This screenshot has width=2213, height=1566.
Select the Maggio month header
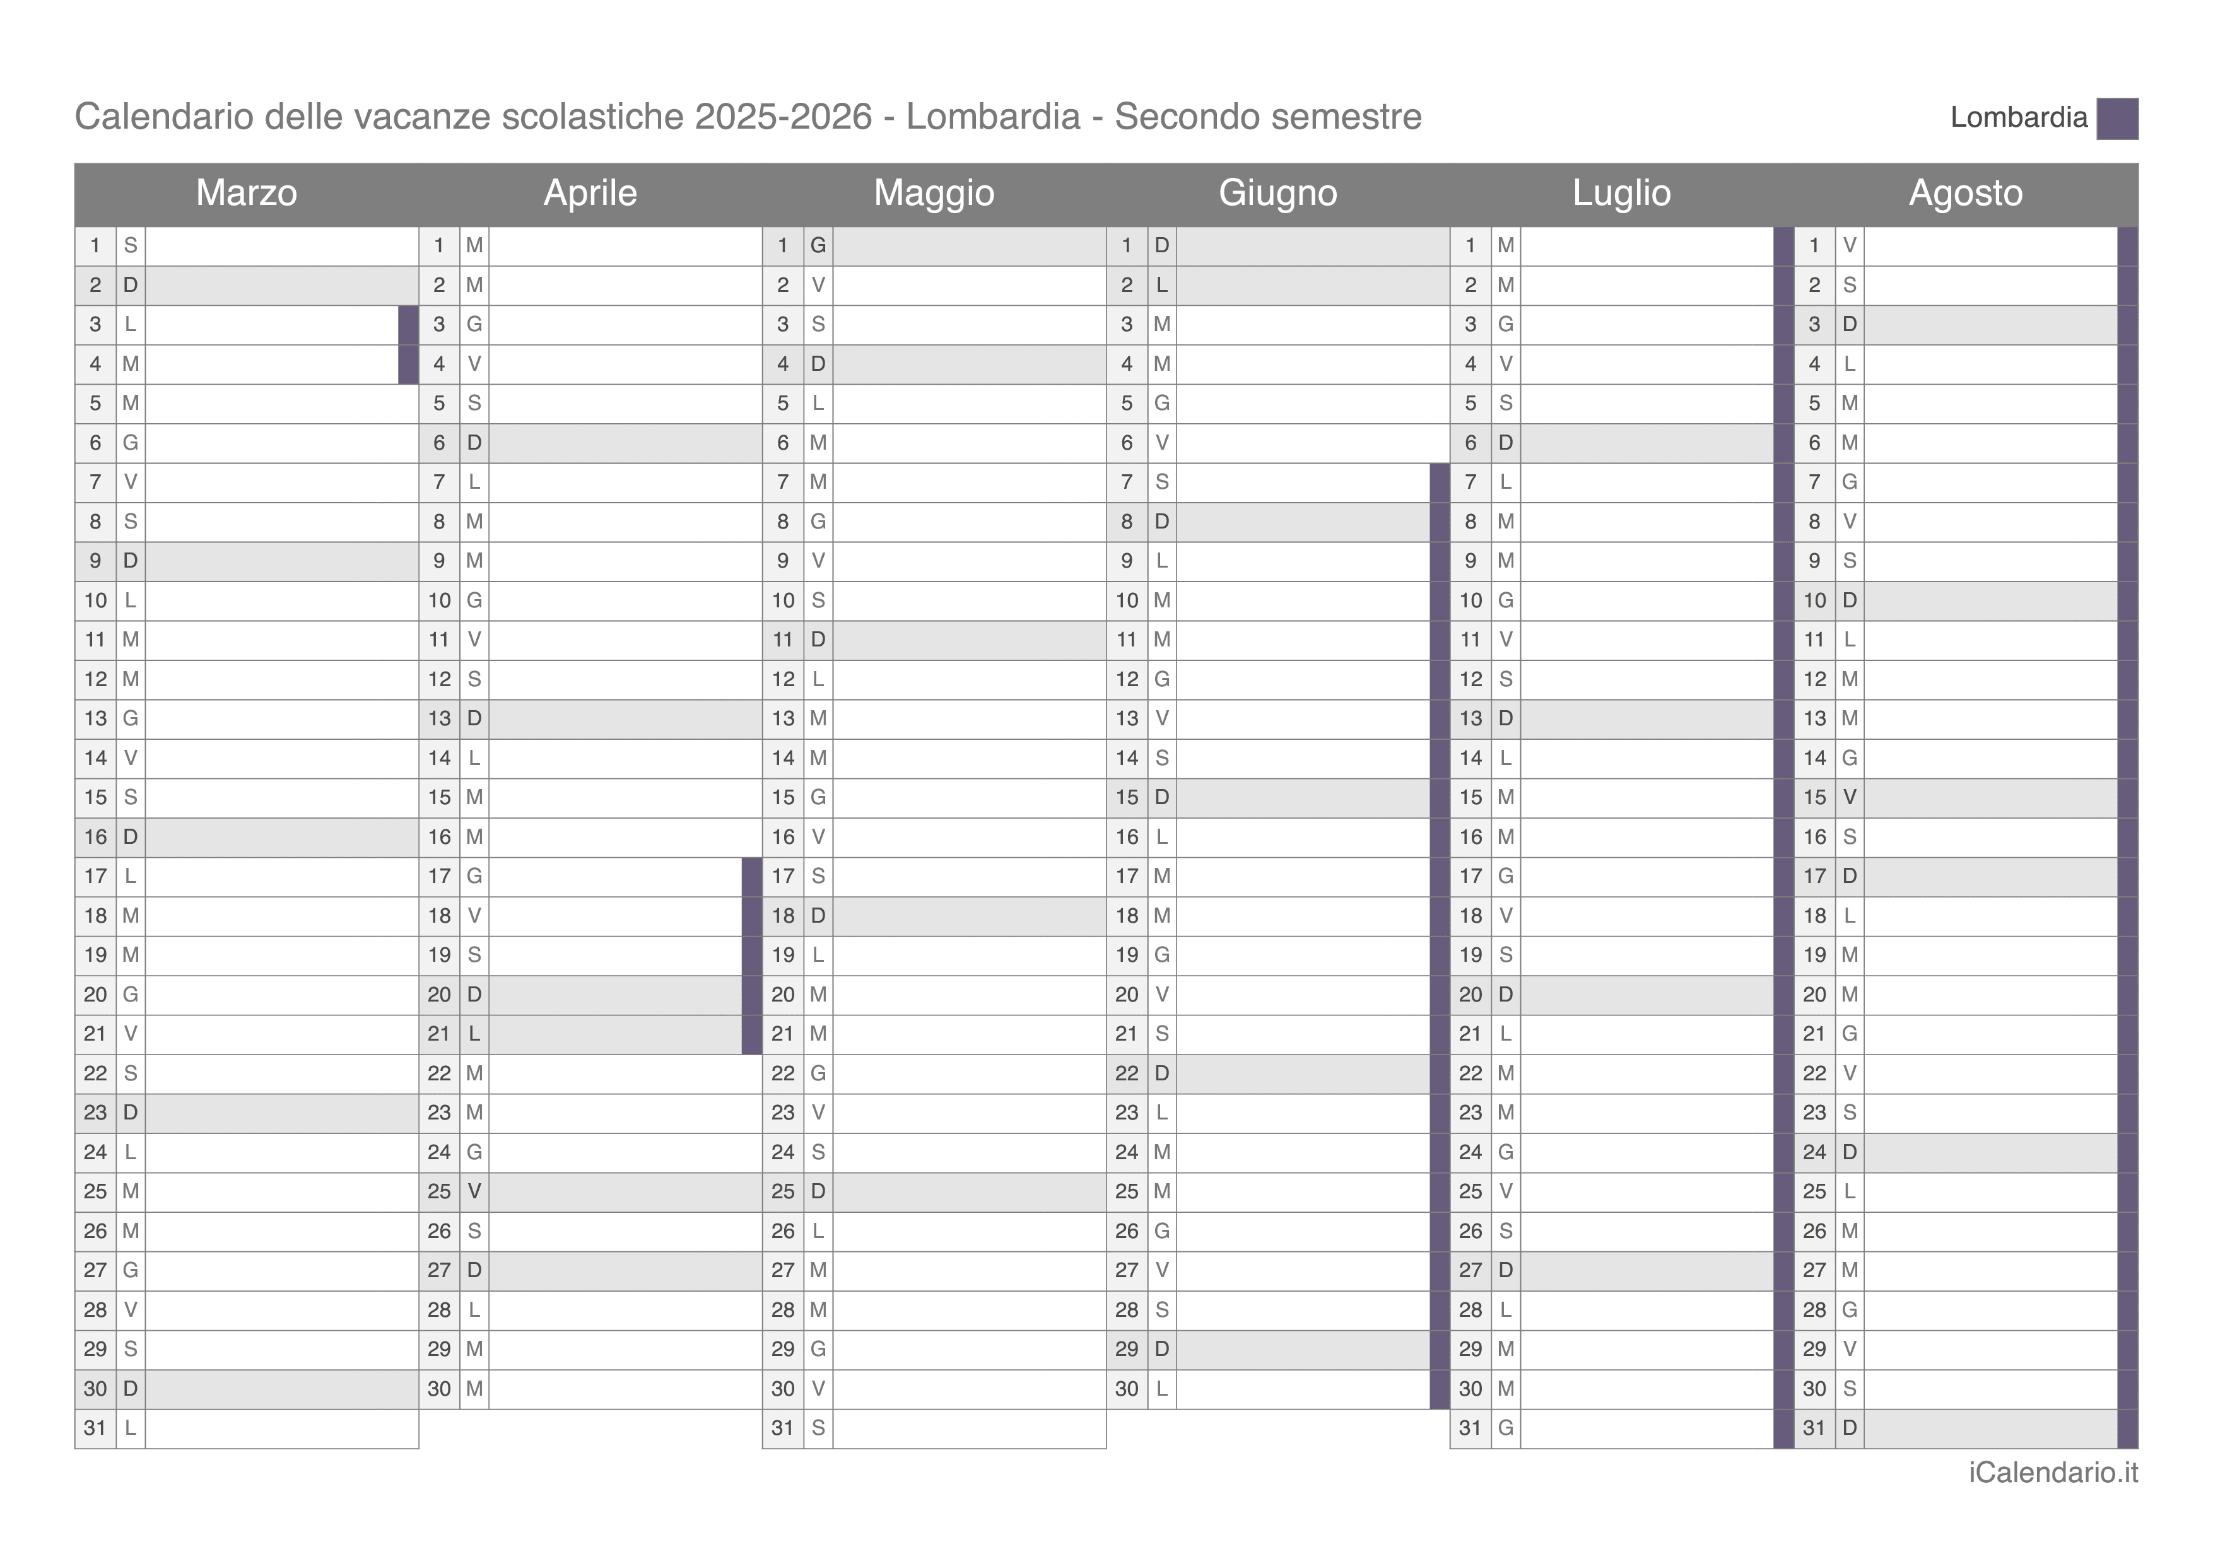934,194
